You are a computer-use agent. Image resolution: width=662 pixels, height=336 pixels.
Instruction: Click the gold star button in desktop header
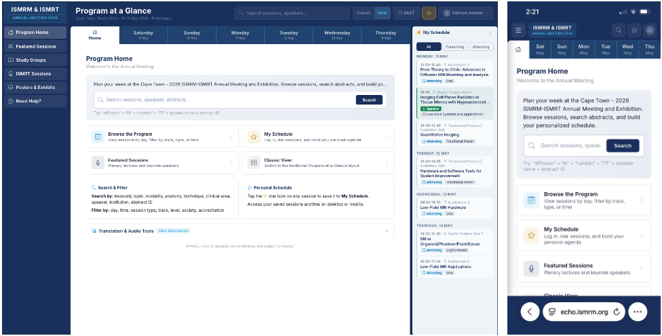[x=429, y=13]
